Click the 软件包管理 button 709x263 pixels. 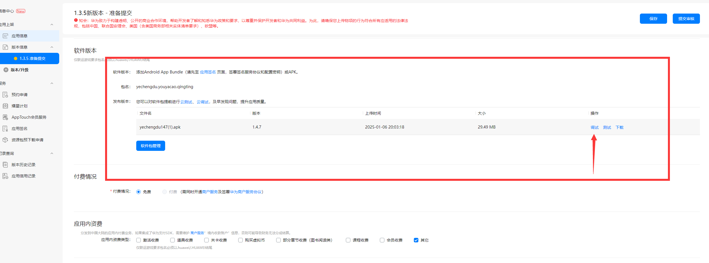coord(151,146)
